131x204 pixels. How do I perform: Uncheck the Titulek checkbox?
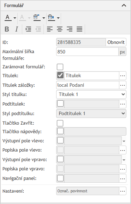(60, 75)
